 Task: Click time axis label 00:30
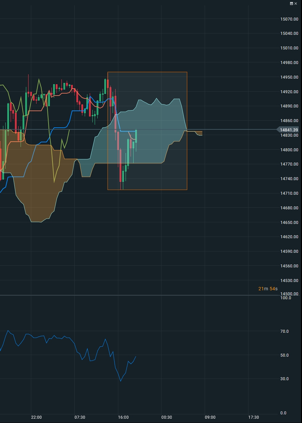click(x=167, y=417)
